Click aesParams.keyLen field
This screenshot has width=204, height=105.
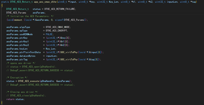(x=17, y=49)
